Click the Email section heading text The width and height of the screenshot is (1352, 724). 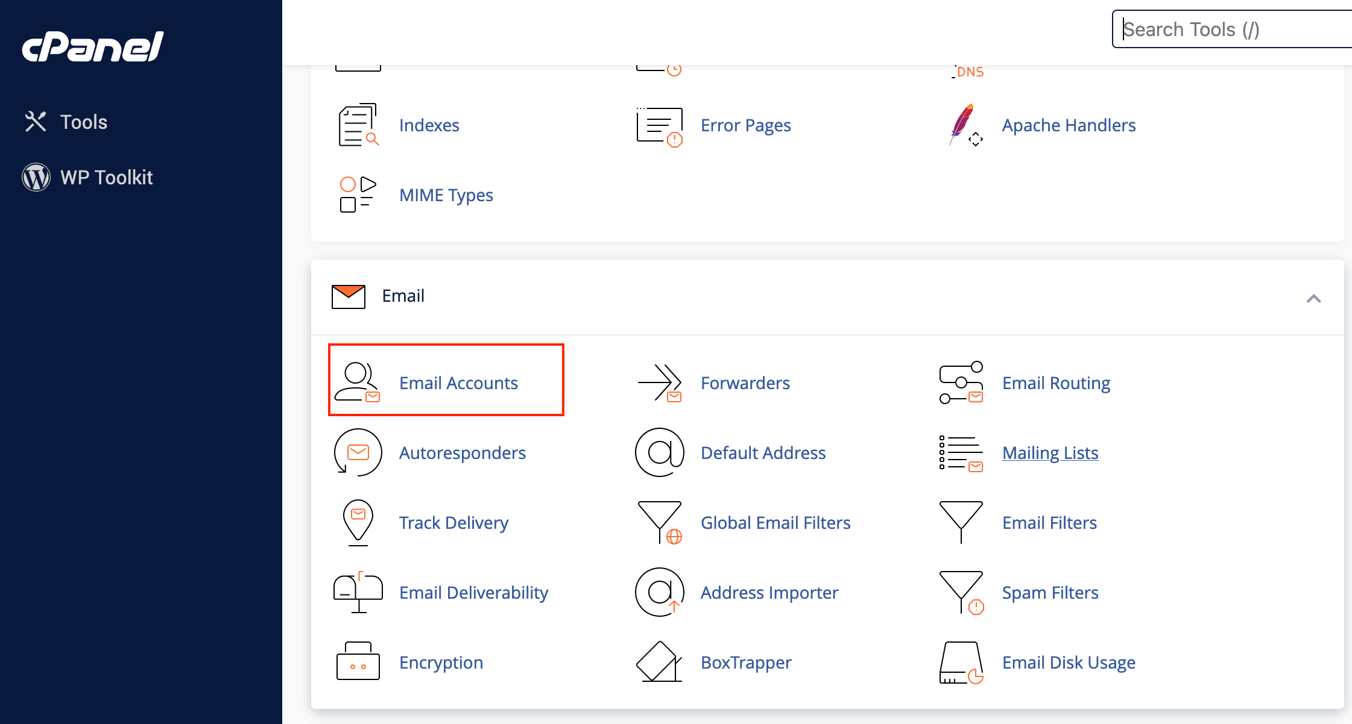click(x=403, y=296)
